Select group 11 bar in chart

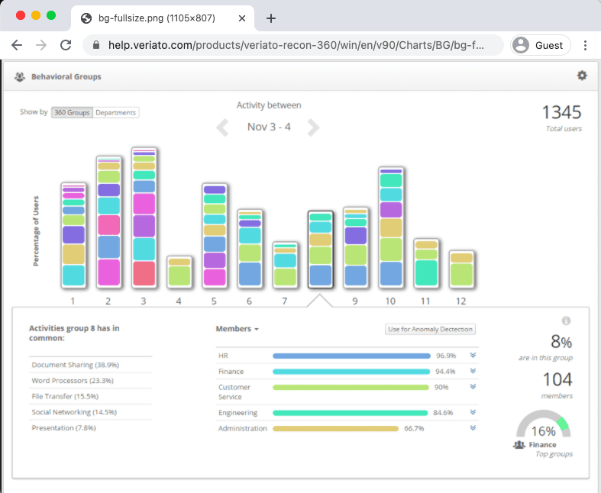click(426, 263)
